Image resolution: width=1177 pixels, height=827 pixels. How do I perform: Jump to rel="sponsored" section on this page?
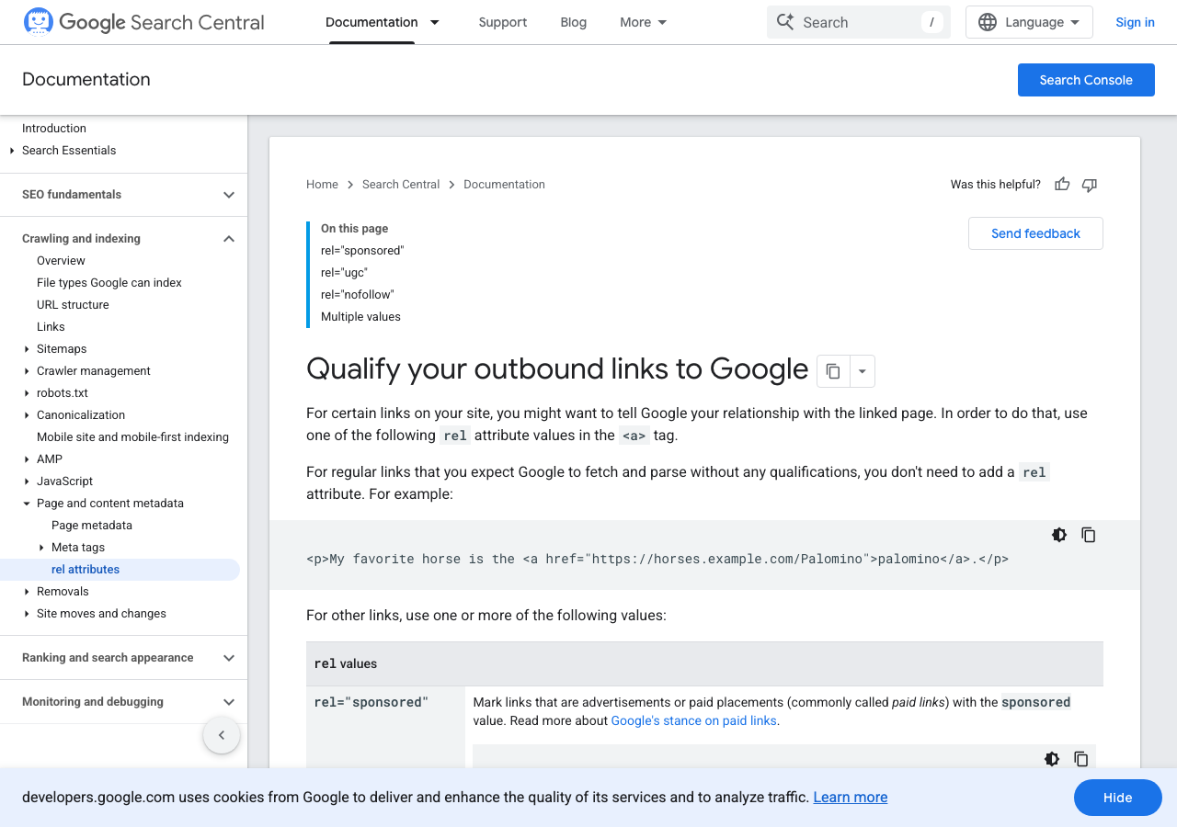(x=362, y=251)
